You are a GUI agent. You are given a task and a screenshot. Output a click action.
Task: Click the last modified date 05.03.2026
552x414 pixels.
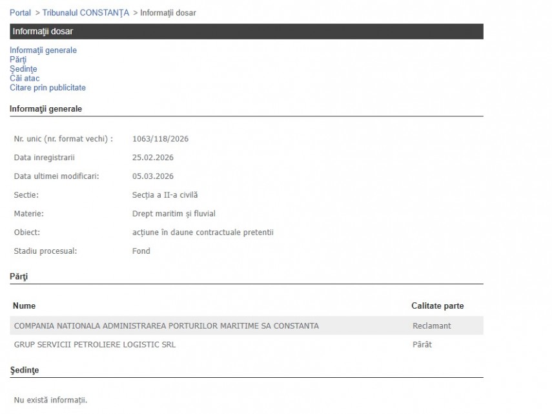tap(153, 176)
